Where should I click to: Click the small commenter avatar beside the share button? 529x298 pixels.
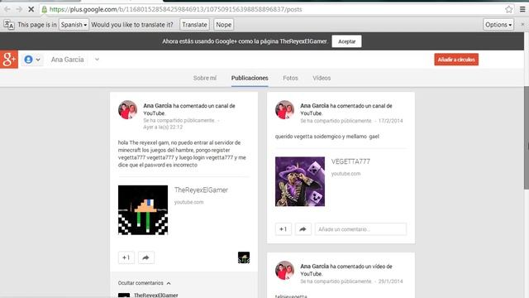pyautogui.click(x=244, y=257)
